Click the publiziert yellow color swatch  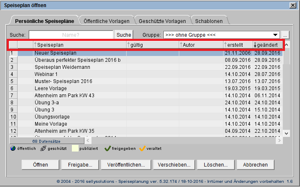click(75, 148)
